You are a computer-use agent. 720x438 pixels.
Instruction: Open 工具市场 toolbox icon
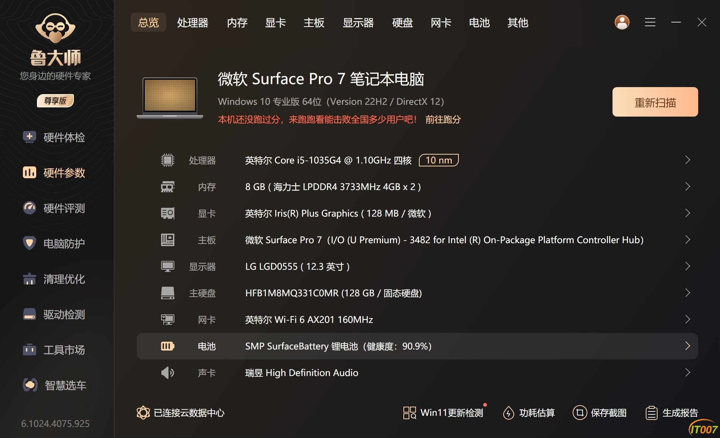point(30,349)
